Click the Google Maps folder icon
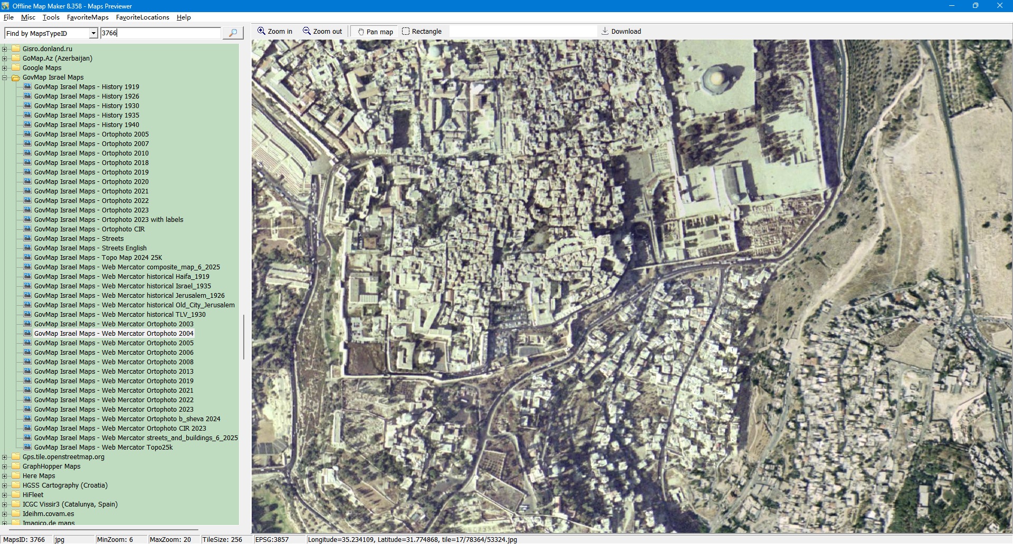 [x=16, y=67]
